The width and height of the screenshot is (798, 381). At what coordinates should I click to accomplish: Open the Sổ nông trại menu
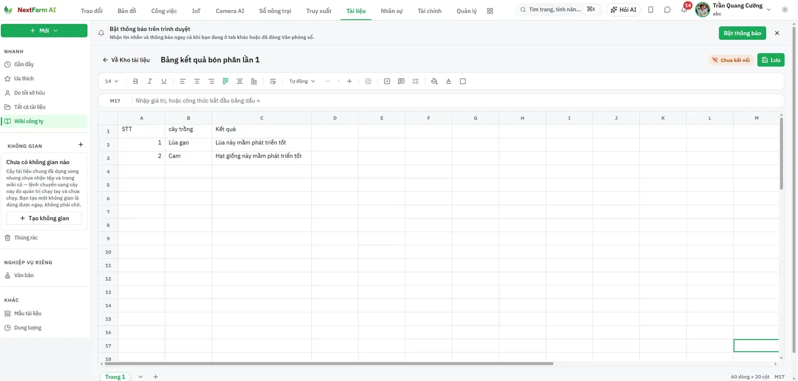point(275,11)
